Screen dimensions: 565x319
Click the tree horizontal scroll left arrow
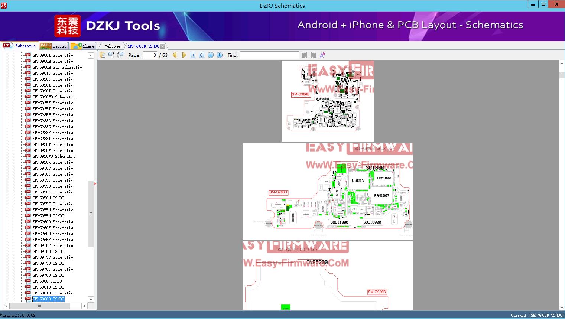[6, 306]
